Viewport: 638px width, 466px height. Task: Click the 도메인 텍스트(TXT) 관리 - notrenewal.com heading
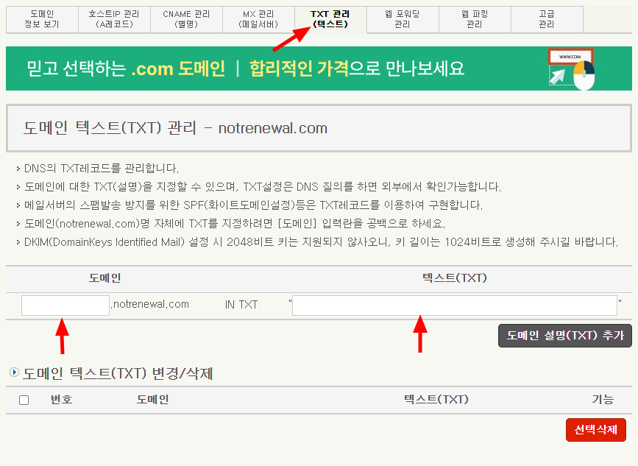pyautogui.click(x=175, y=128)
